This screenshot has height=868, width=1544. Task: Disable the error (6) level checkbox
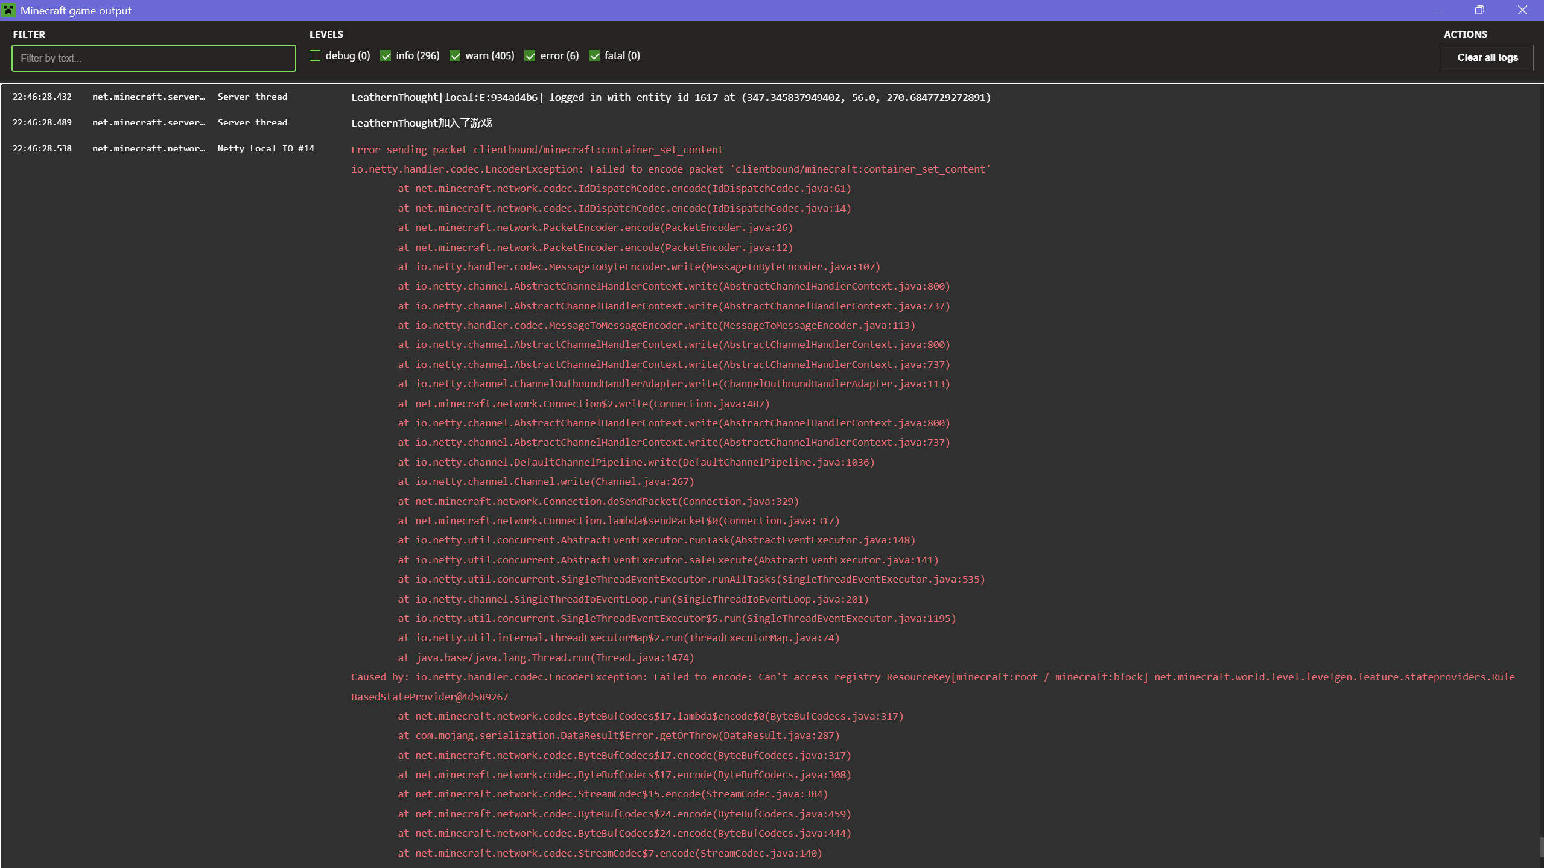click(530, 55)
